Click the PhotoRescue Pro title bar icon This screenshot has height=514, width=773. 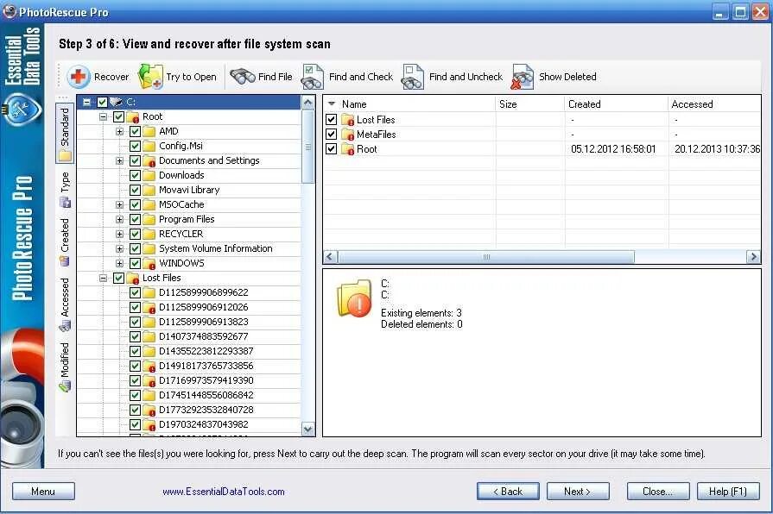pyautogui.click(x=10, y=11)
